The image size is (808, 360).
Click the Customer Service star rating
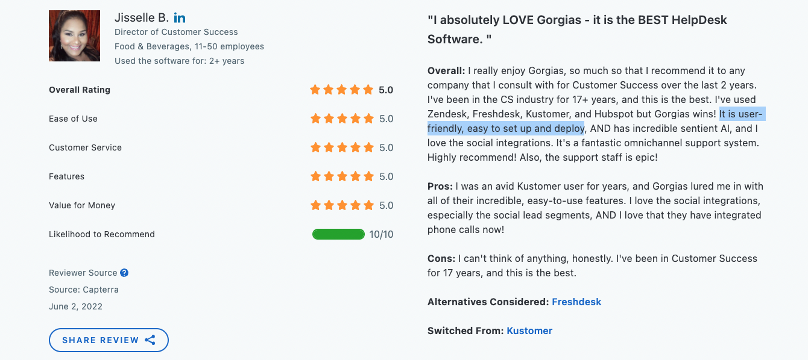[x=342, y=147]
